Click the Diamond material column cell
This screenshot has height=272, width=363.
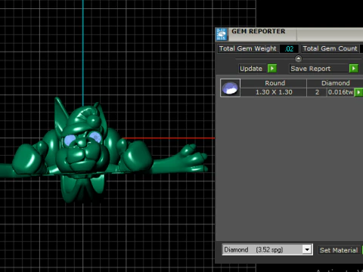pyautogui.click(x=335, y=83)
